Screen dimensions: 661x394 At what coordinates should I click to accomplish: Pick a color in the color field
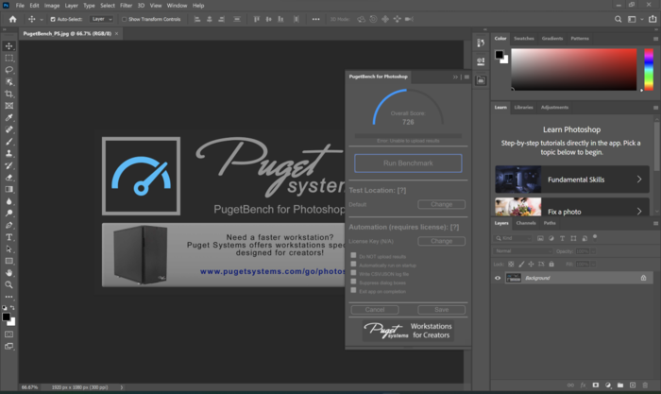click(x=574, y=69)
